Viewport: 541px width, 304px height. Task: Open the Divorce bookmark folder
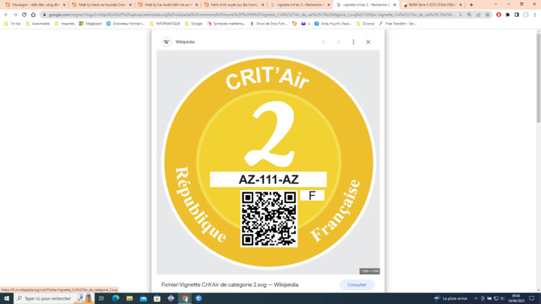coord(366,24)
